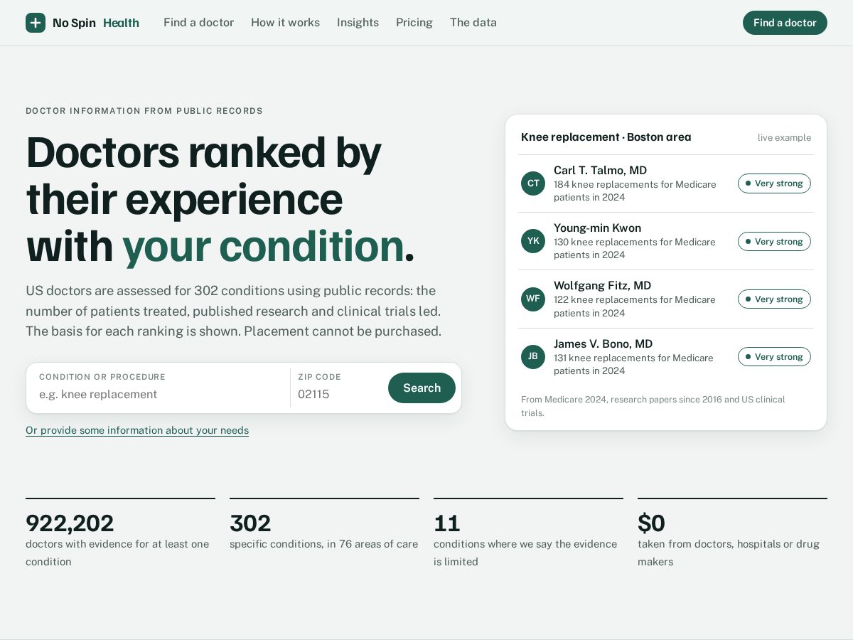853x640 pixels.
Task: Click 'specific conditions, in 76 areas of care'
Action: (x=323, y=544)
